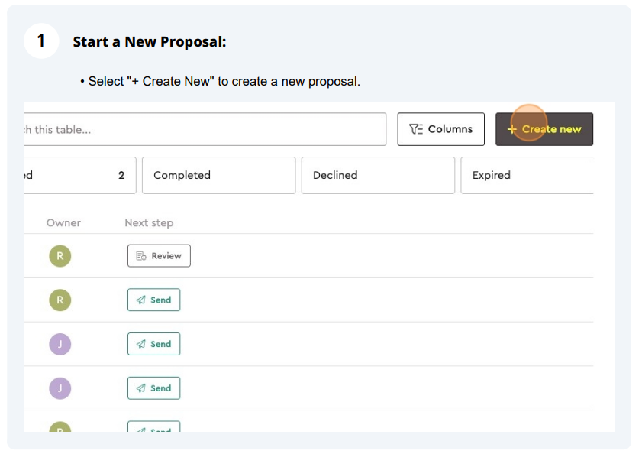Viewport: 642px width, 454px height.
Task: Switch to the Completed status tab
Action: pos(218,175)
